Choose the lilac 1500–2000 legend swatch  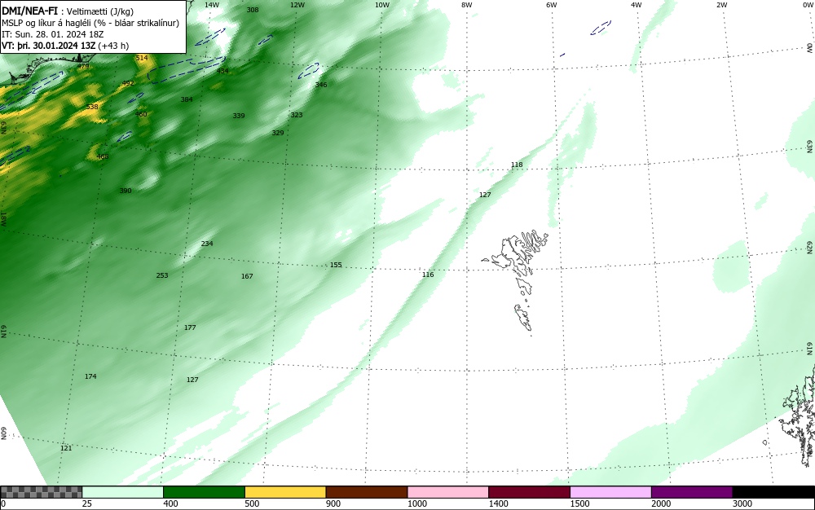pyautogui.click(x=610, y=492)
